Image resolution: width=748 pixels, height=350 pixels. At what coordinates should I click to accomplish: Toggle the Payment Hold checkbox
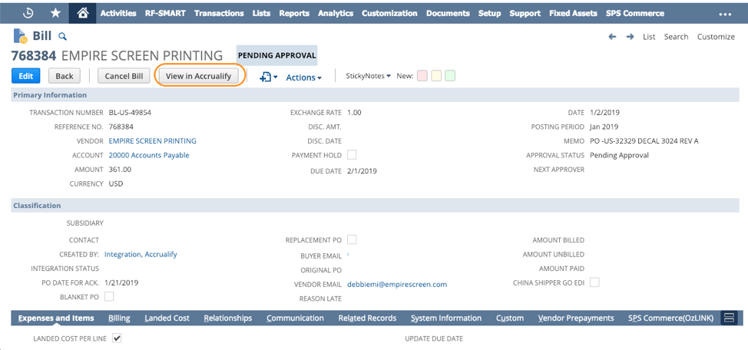point(352,155)
